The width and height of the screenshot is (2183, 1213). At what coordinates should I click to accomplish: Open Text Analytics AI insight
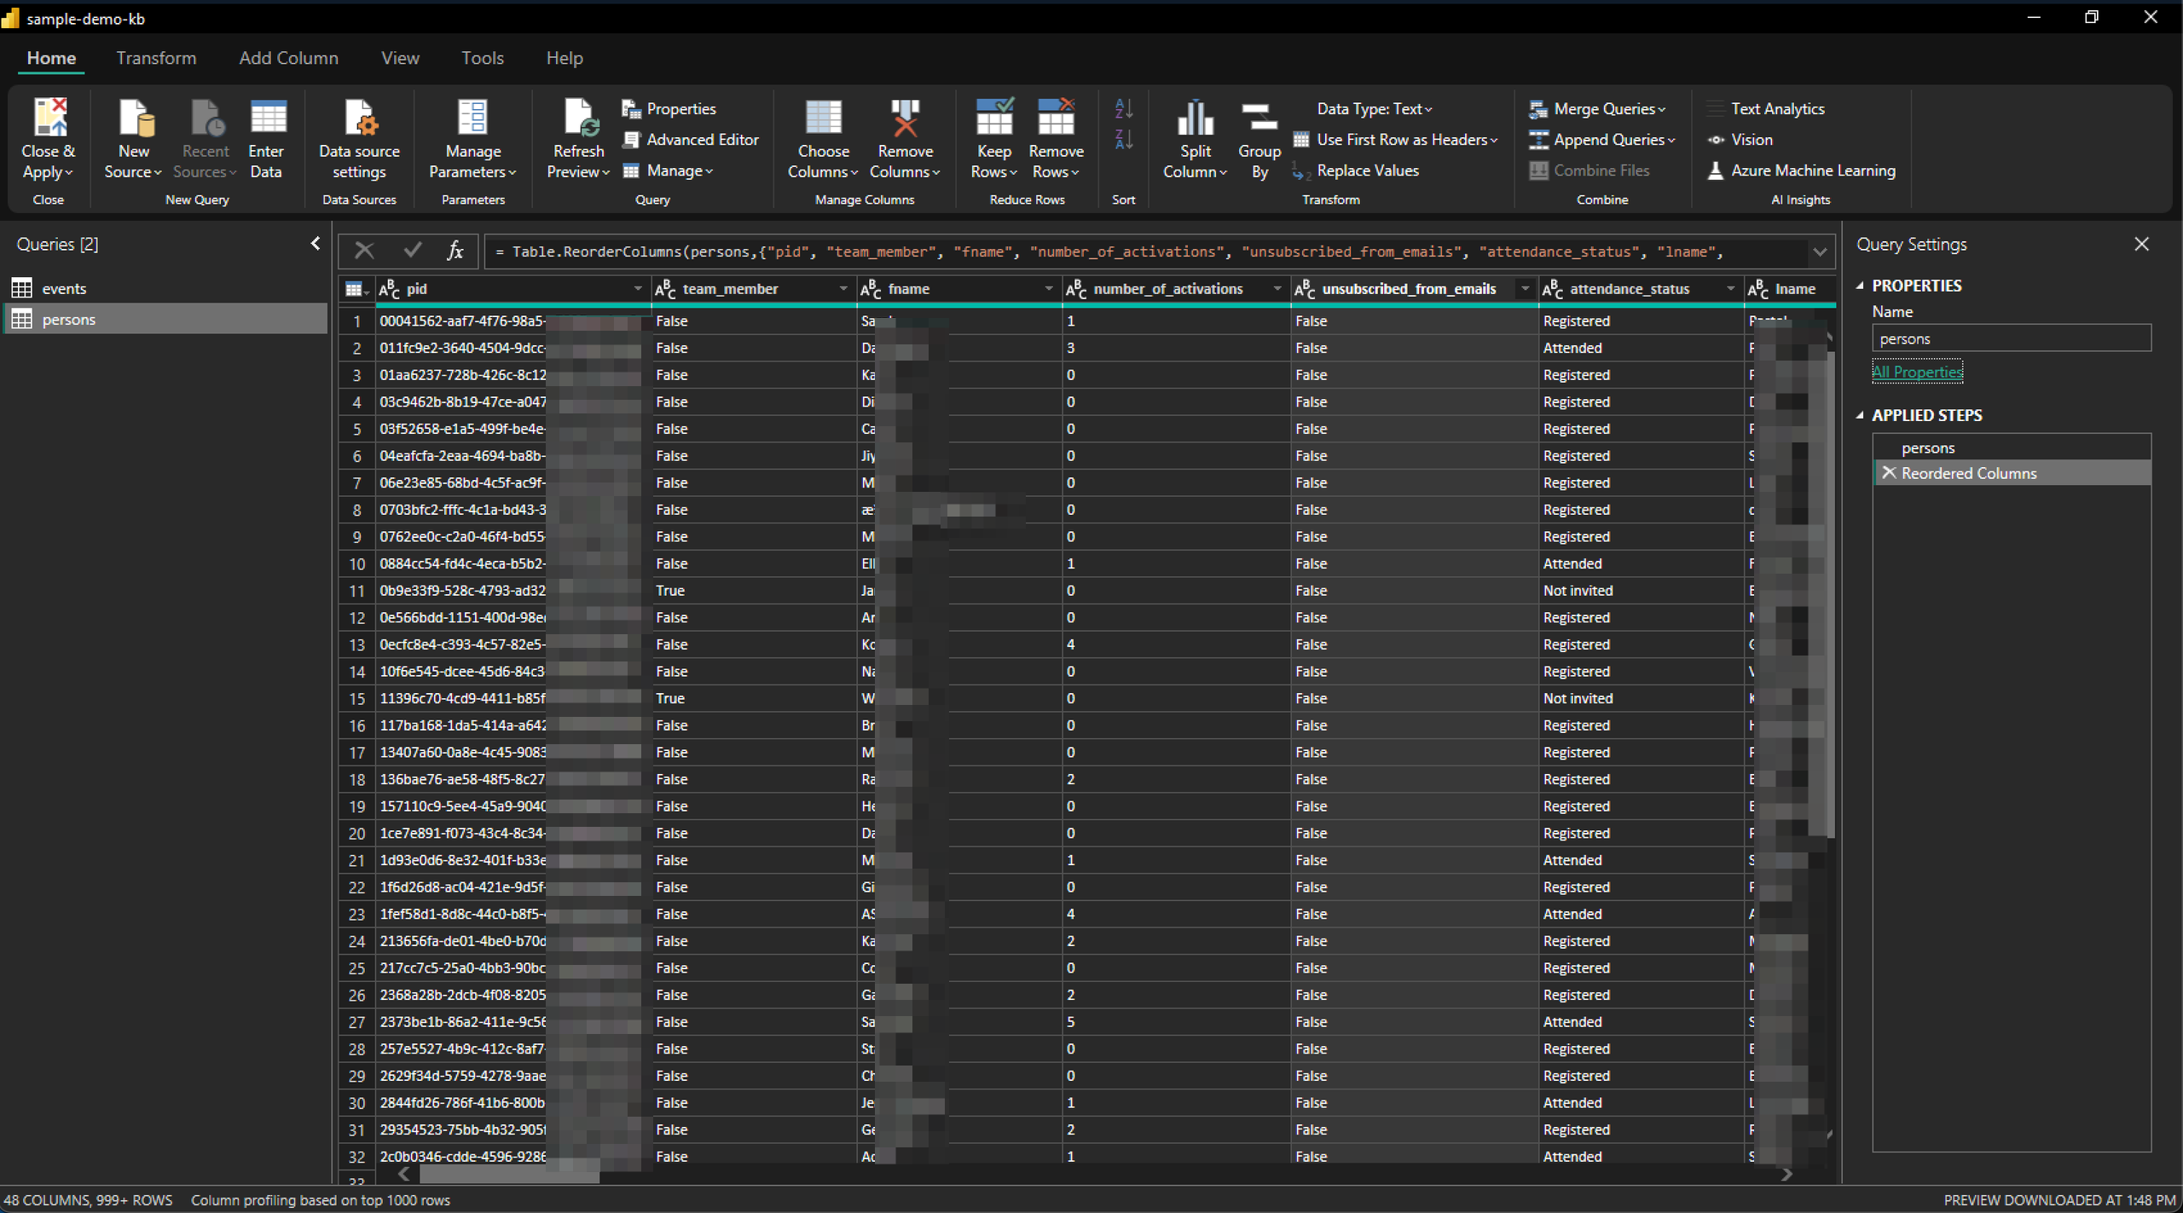tap(1766, 109)
